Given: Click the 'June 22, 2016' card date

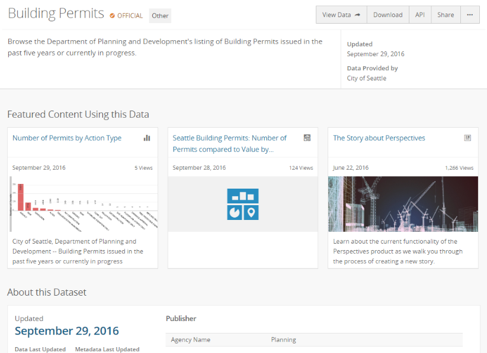Looking at the screenshot, I should tap(351, 168).
